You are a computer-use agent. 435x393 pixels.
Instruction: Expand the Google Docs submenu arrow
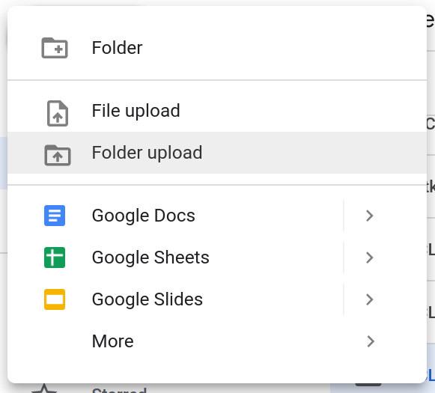(x=370, y=216)
